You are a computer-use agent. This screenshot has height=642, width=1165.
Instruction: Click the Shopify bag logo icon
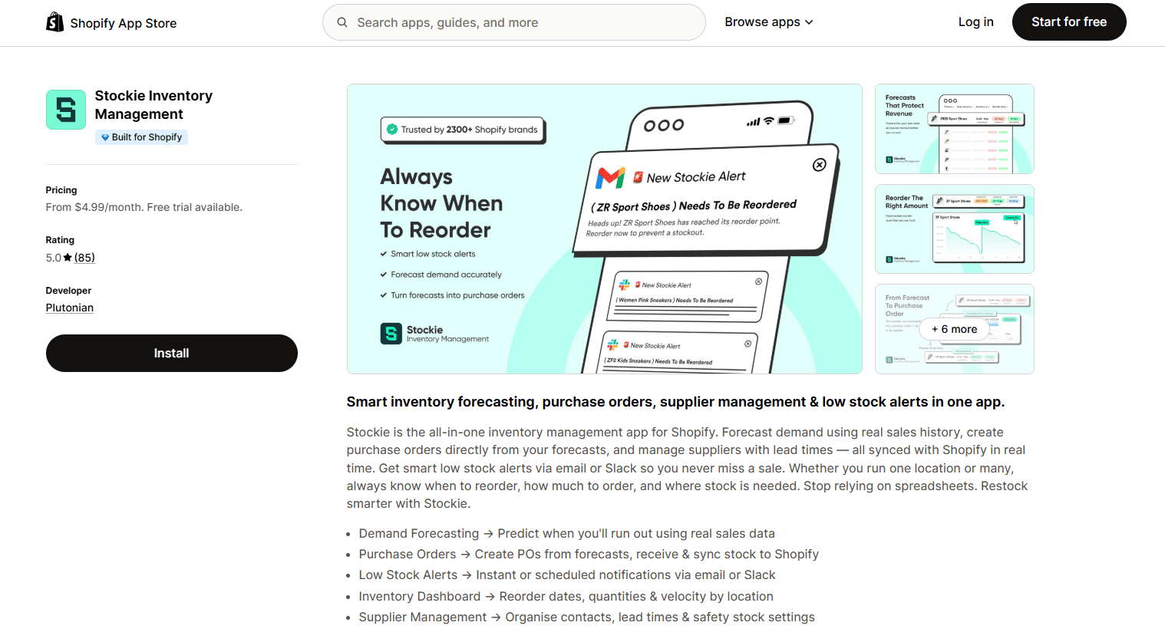[x=54, y=22]
